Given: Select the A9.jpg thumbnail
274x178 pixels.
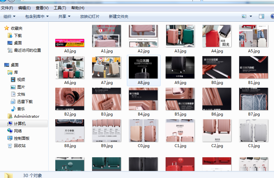Looking at the screenshot, I should (180, 67).
